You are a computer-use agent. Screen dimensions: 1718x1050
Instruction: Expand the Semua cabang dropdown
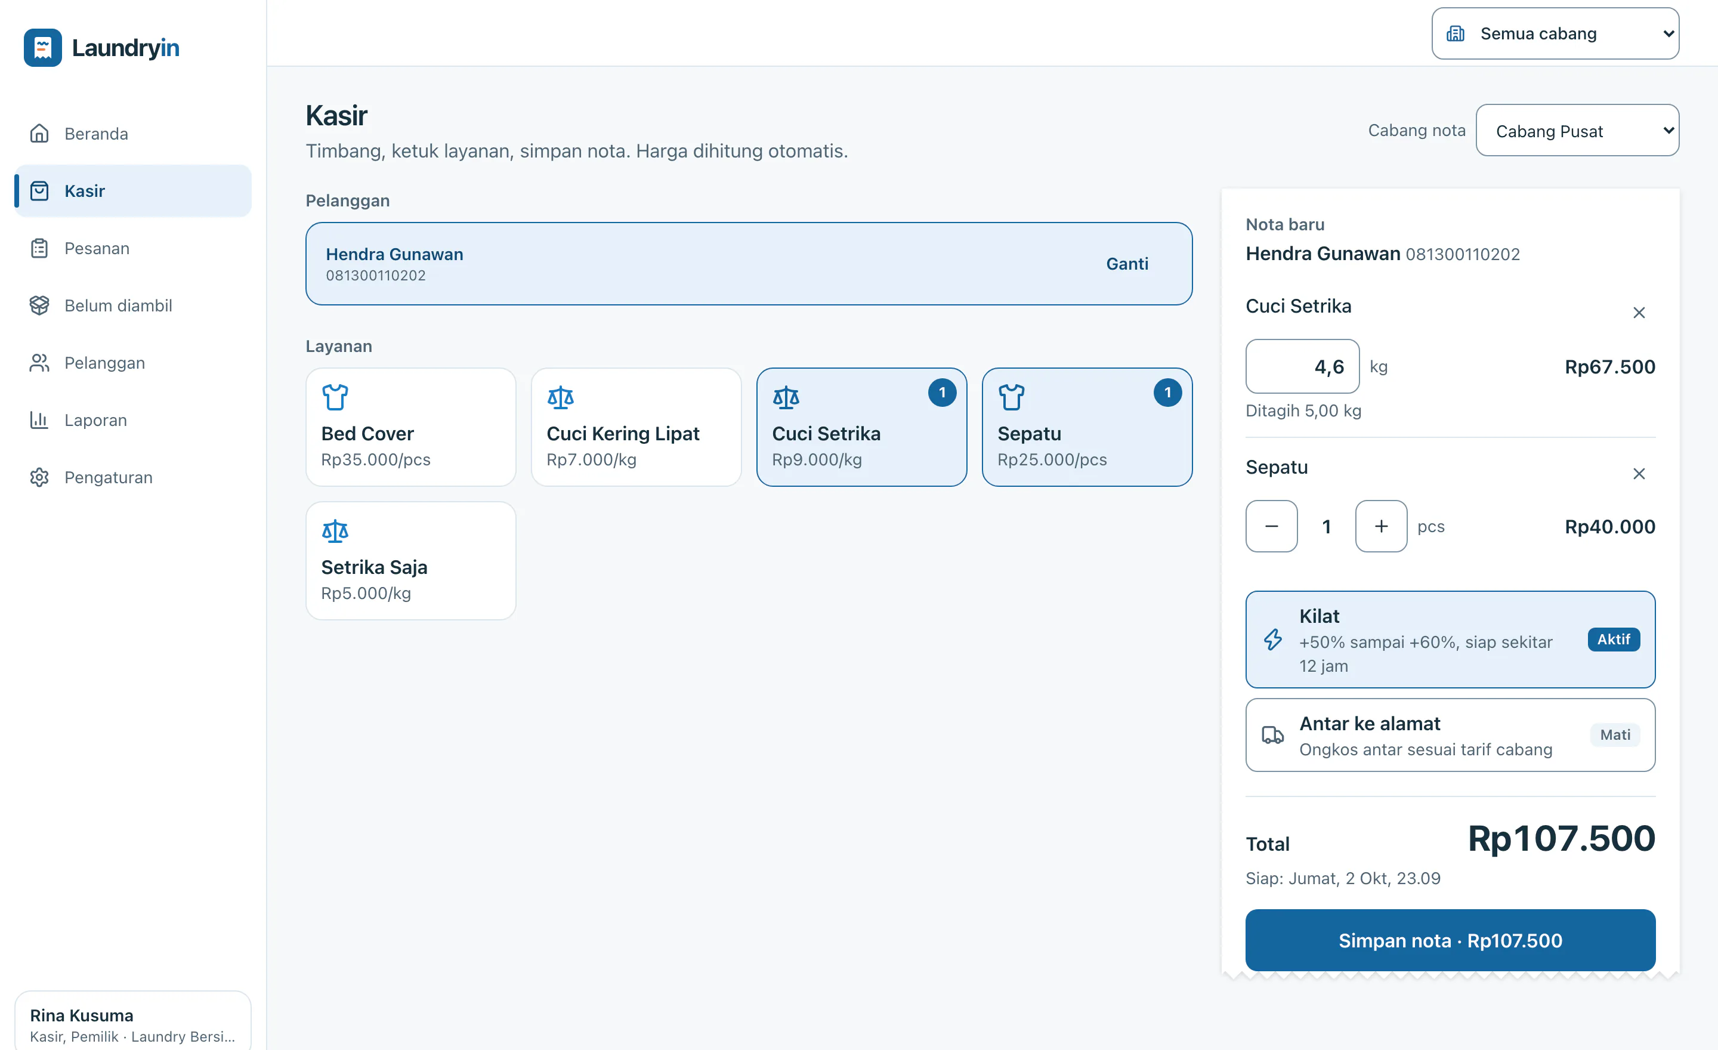(x=1555, y=33)
